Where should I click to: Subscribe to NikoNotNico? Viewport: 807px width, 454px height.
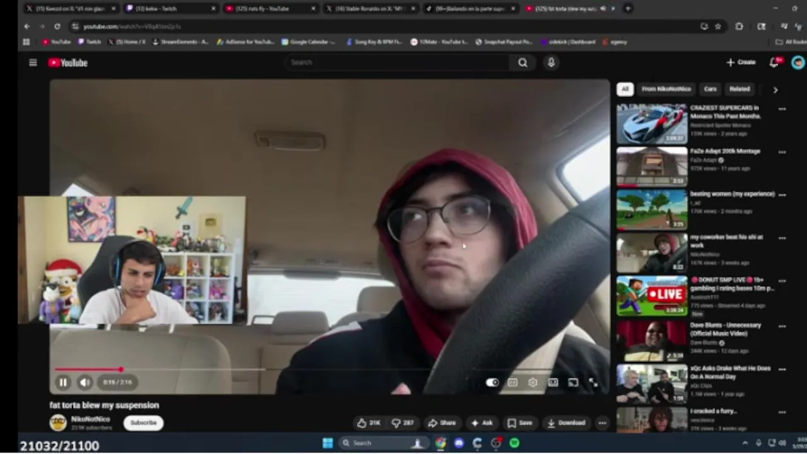tap(144, 422)
